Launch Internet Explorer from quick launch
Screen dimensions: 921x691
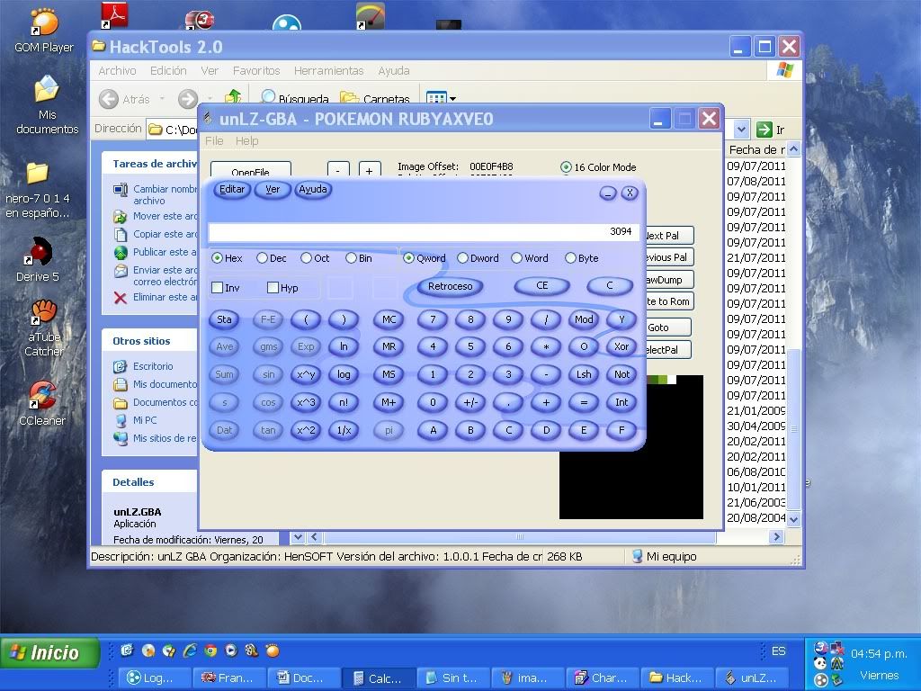click(190, 650)
